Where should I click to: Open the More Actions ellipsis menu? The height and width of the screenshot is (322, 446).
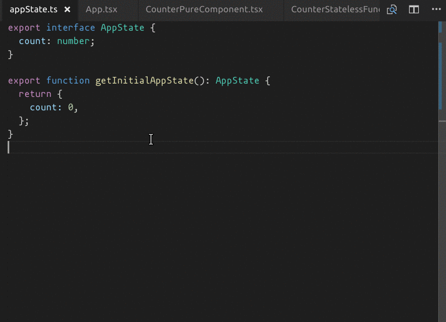436,9
